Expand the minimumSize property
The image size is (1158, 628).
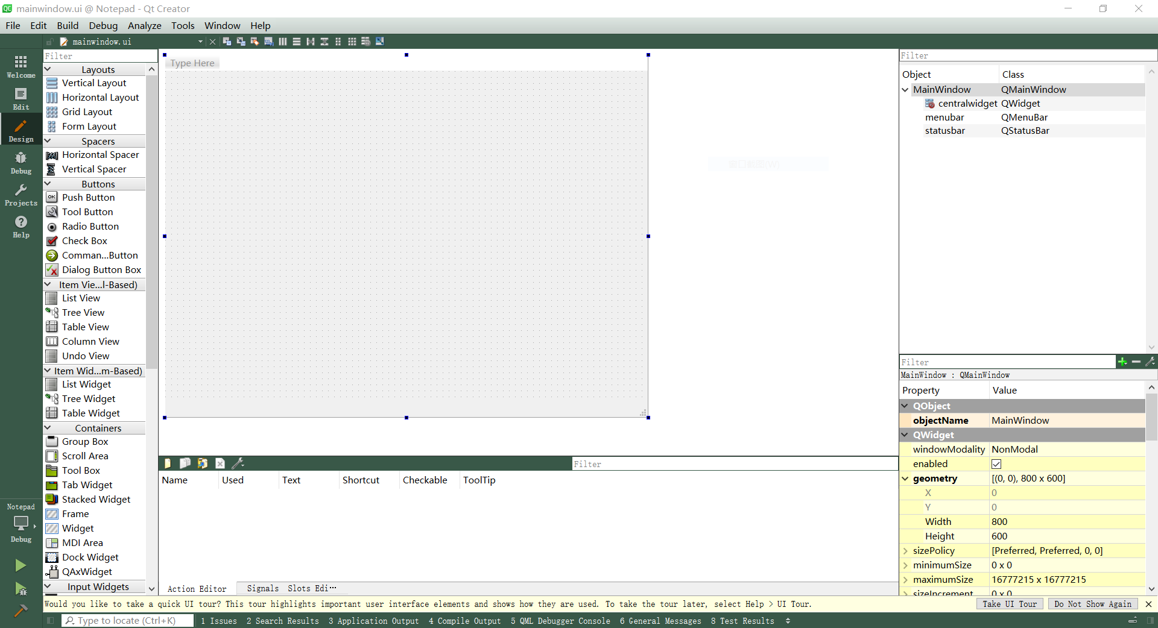pyautogui.click(x=905, y=565)
